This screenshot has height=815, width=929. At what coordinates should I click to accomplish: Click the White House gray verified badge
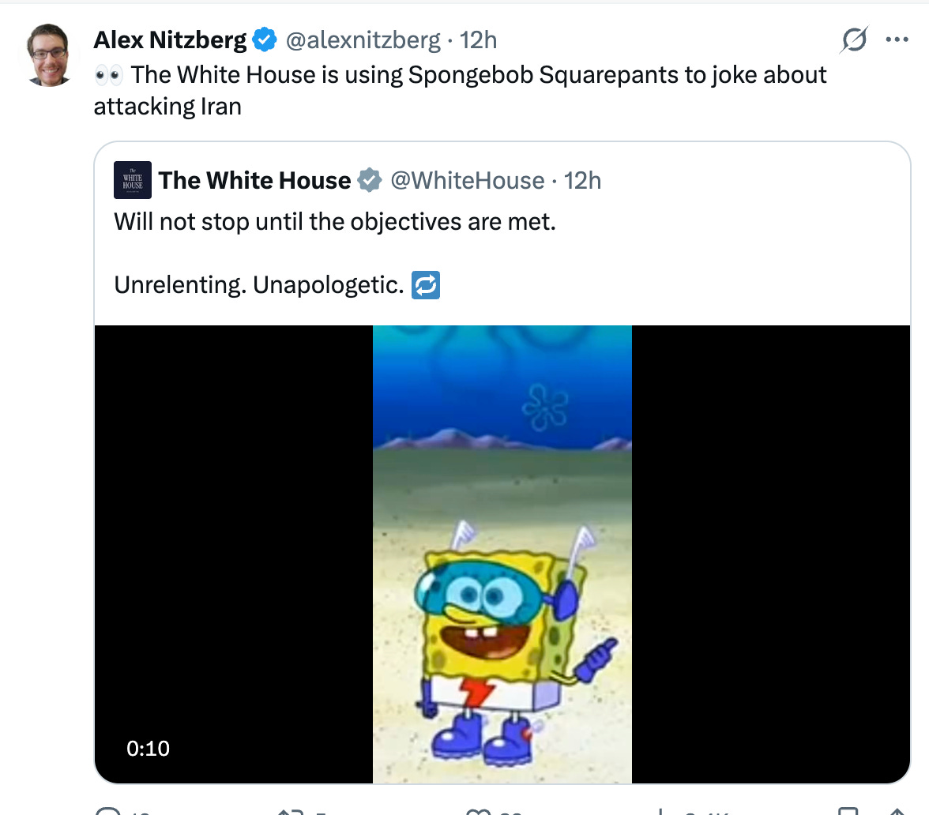369,180
